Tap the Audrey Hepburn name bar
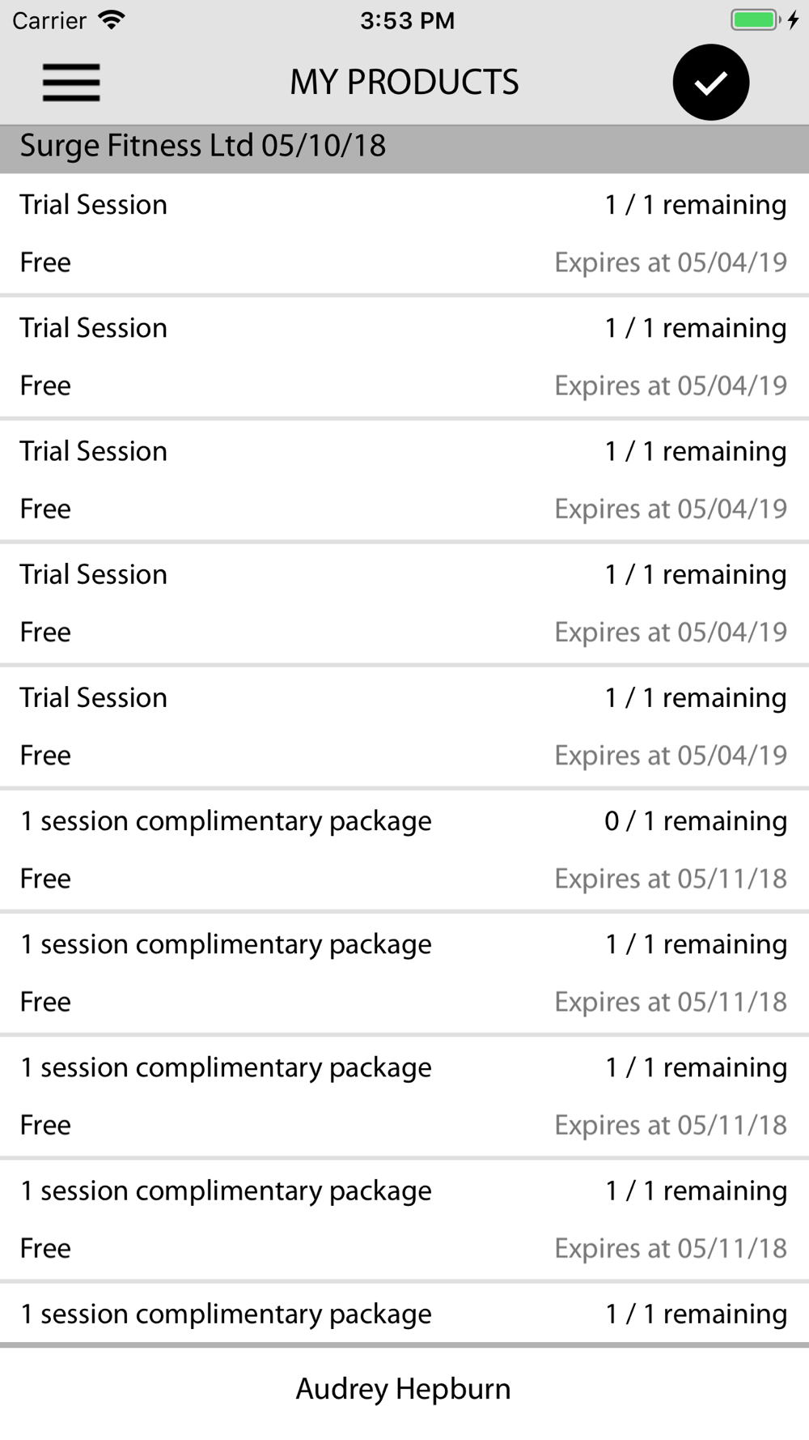 (x=404, y=1390)
